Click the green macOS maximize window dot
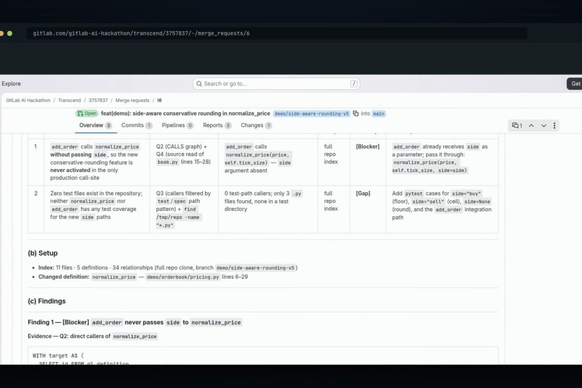 coord(9,33)
